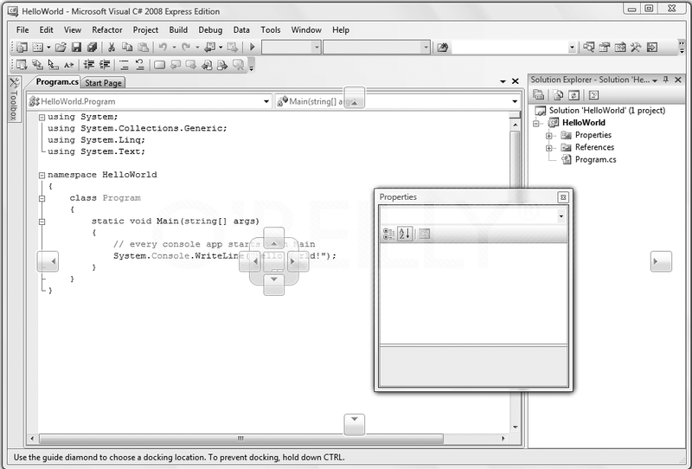Select the Program.cs editor tab
692x469 pixels.
[57, 81]
